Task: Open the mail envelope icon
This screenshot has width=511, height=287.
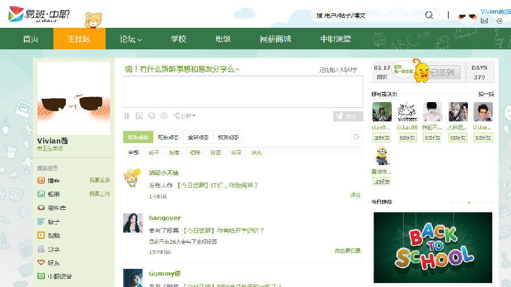Action: (484, 21)
